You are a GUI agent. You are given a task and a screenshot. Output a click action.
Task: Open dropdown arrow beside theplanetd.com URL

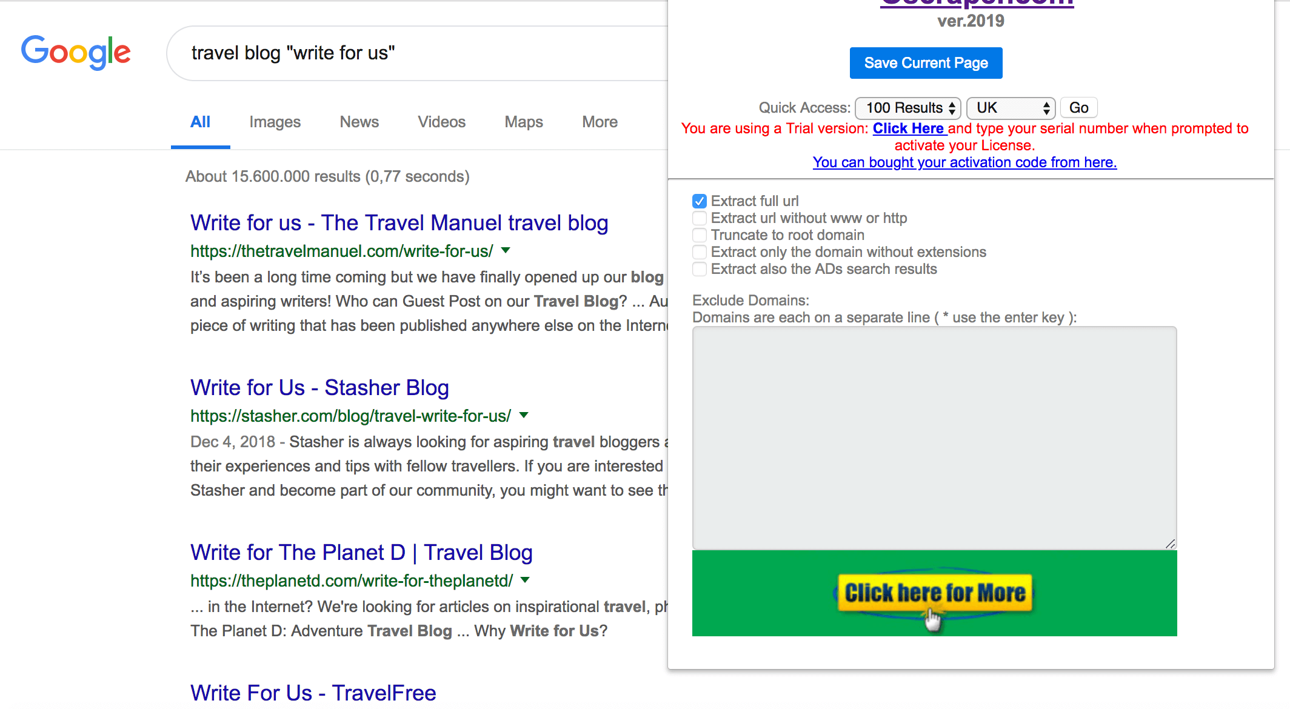pos(525,580)
